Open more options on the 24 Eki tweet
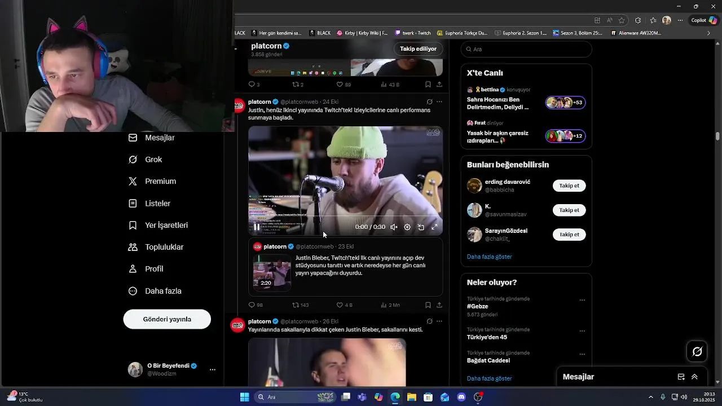This screenshot has width=722, height=406. click(x=439, y=102)
